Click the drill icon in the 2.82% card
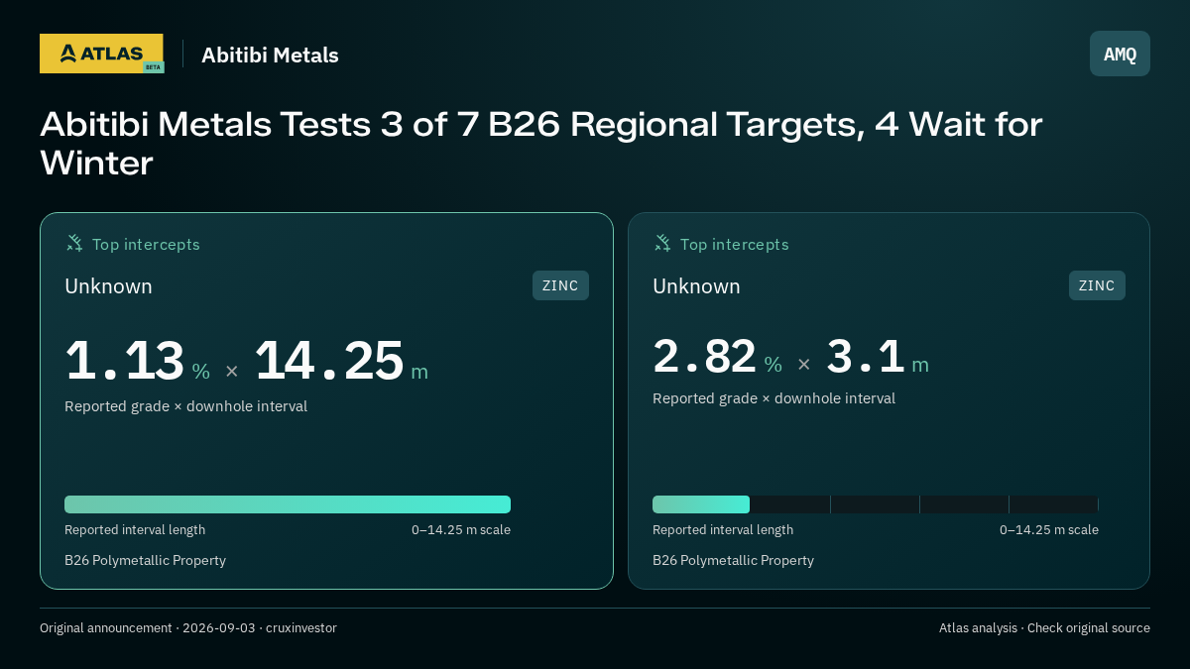1190x669 pixels. [x=662, y=243]
